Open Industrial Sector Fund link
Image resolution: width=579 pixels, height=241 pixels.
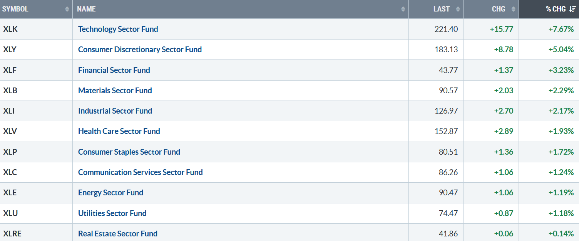click(115, 111)
